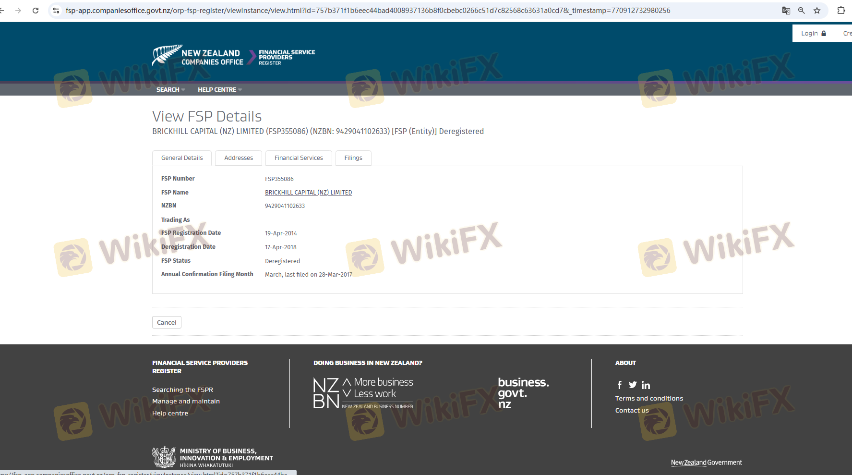852x475 pixels.
Task: Click the site information icon beside URL
Action: click(56, 11)
